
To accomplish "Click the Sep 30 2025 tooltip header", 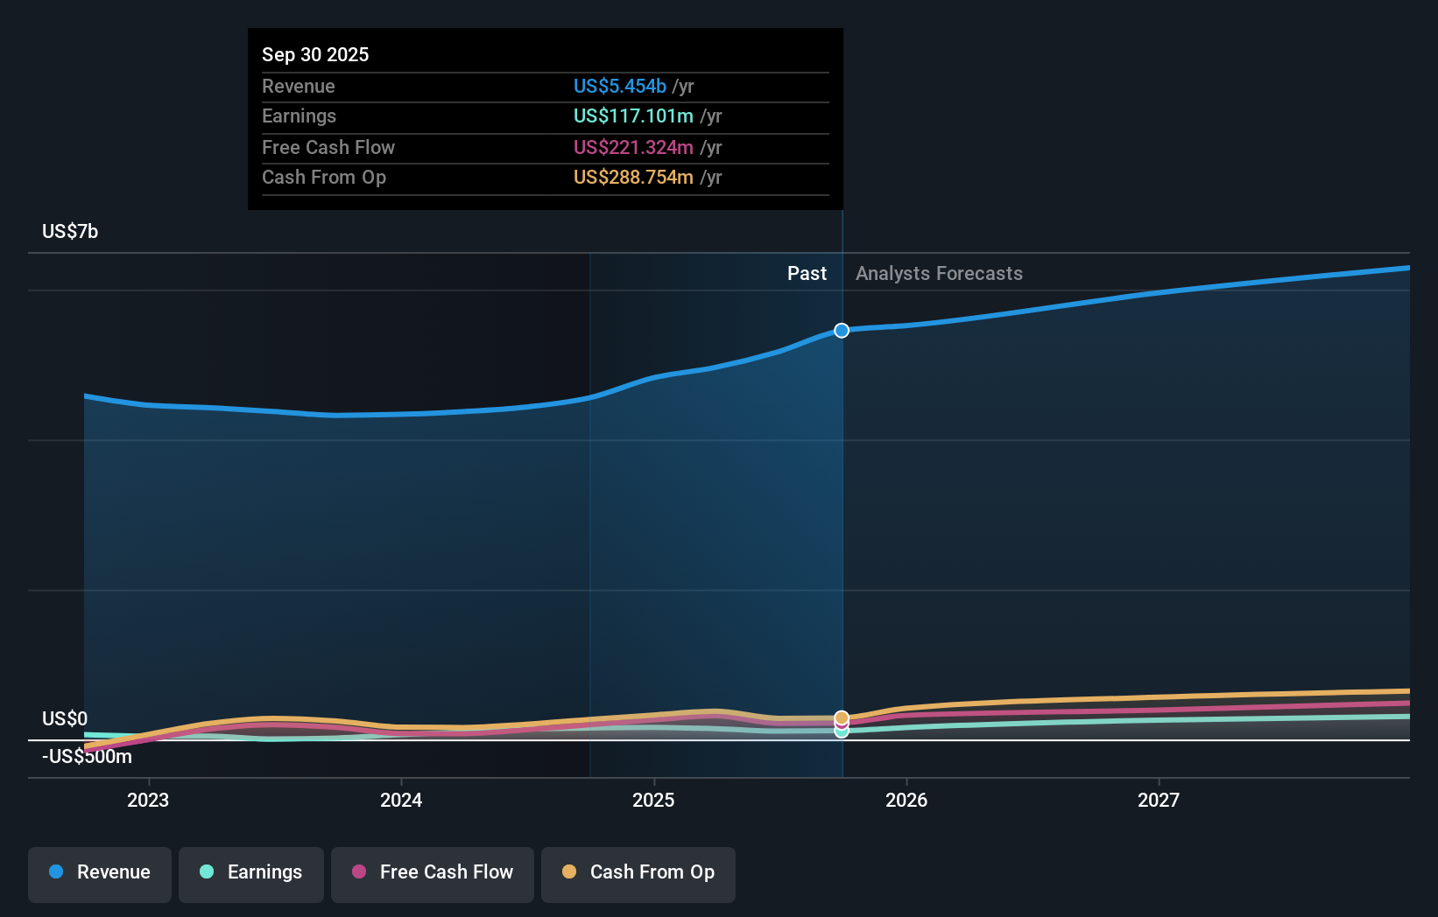I will click(x=315, y=53).
